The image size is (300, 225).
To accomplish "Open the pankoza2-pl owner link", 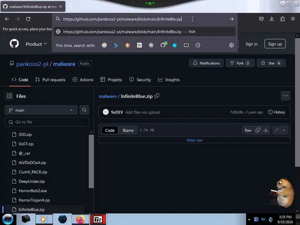I will tap(32, 64).
